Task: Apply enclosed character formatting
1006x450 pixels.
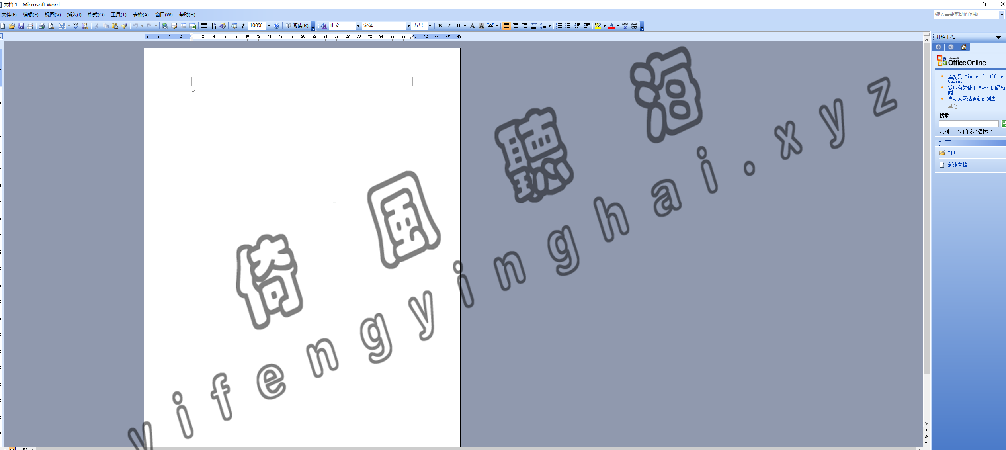Action: 634,26
